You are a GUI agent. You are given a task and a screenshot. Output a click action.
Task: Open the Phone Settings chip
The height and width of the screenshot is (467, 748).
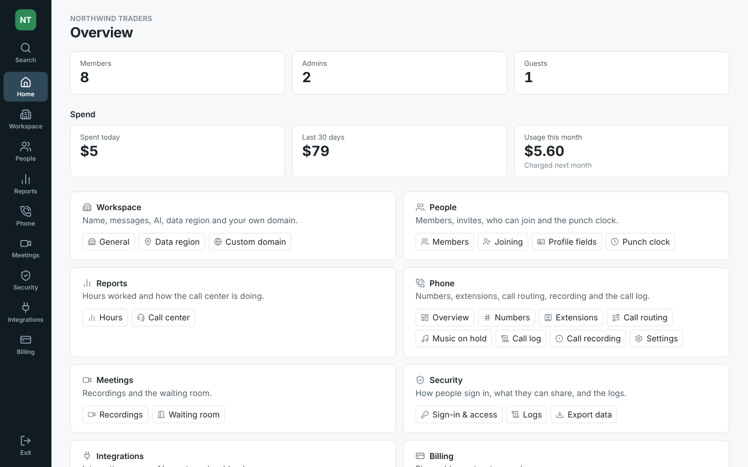(x=656, y=339)
